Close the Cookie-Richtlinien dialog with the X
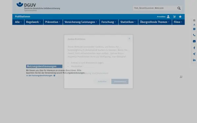197x123 pixels. pos(129,38)
